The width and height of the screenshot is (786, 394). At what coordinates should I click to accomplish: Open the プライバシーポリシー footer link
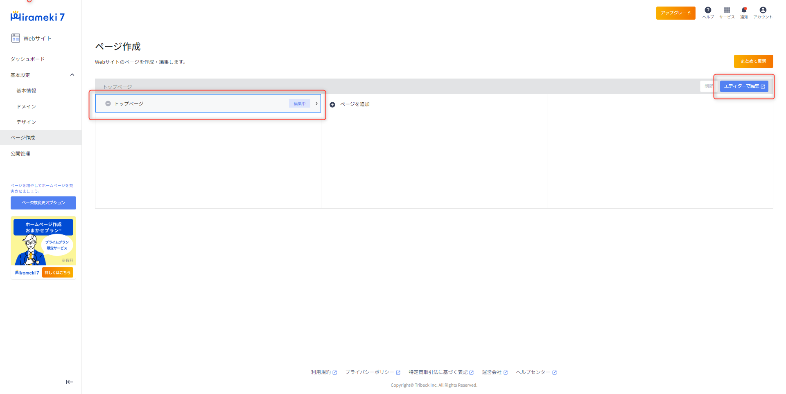(373, 372)
